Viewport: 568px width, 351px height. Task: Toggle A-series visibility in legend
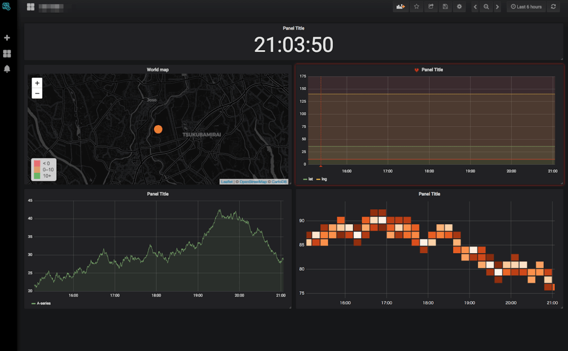tap(43, 303)
